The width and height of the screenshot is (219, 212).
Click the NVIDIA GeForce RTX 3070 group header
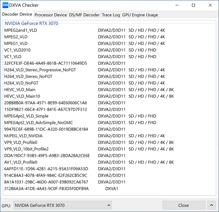pos(31,23)
